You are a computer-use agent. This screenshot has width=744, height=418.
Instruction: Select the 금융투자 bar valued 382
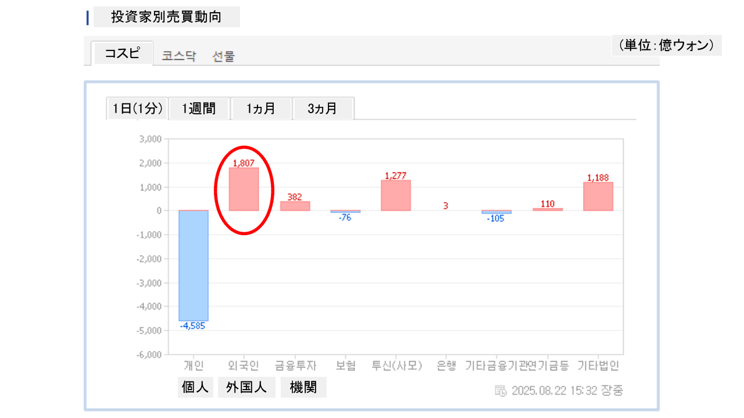295,206
